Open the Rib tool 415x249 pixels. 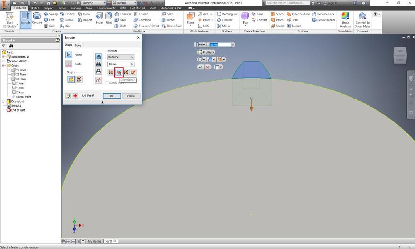coord(65,26)
